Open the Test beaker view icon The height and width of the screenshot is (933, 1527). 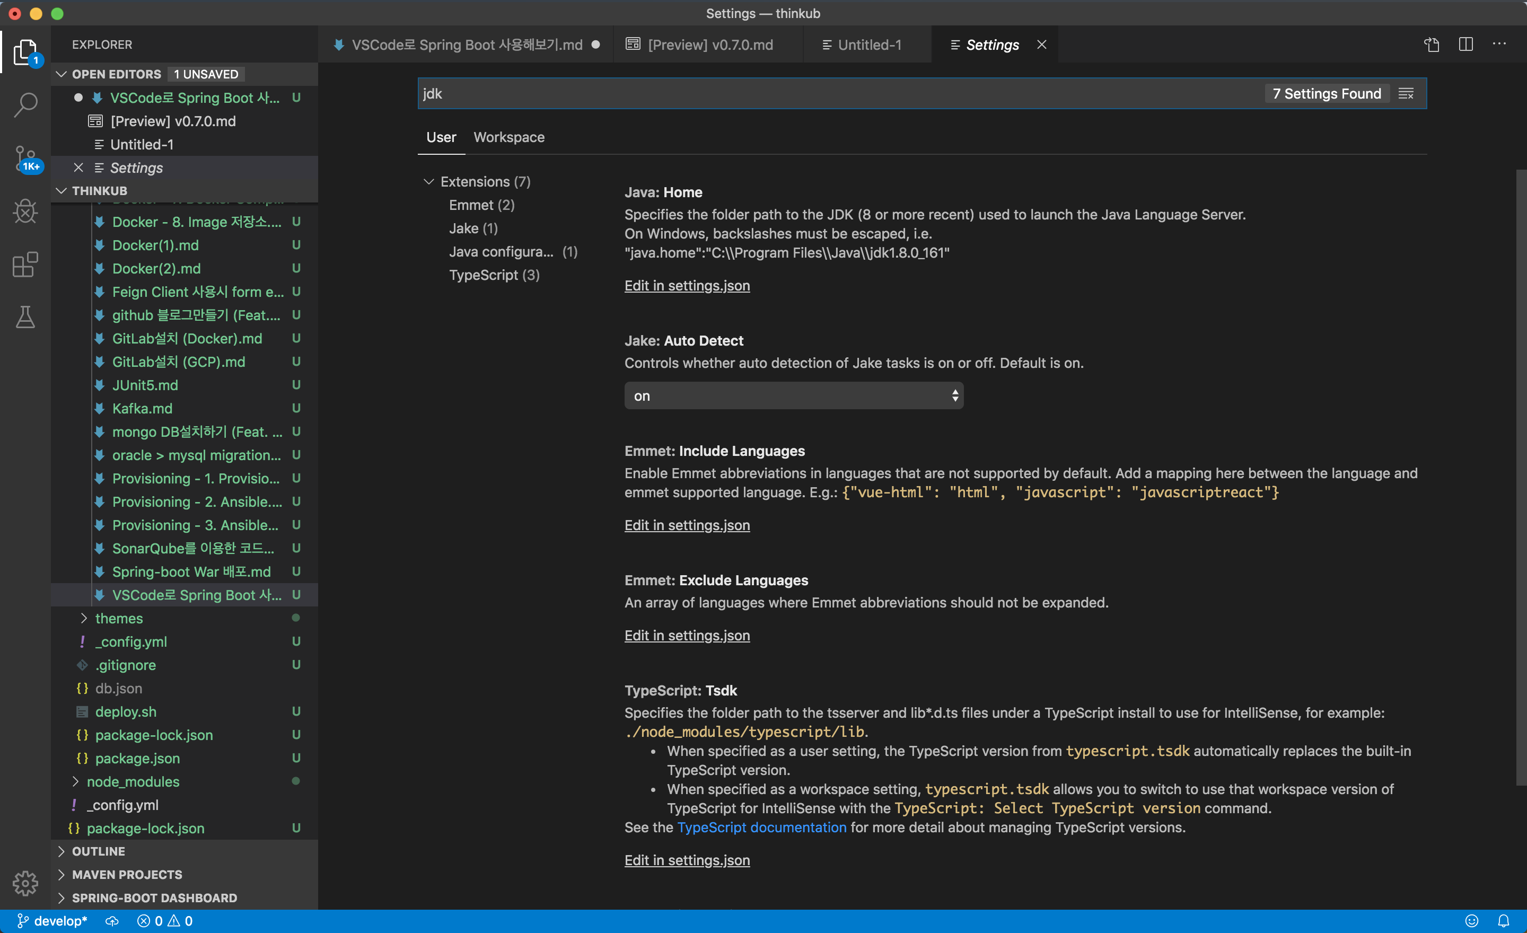(x=25, y=317)
